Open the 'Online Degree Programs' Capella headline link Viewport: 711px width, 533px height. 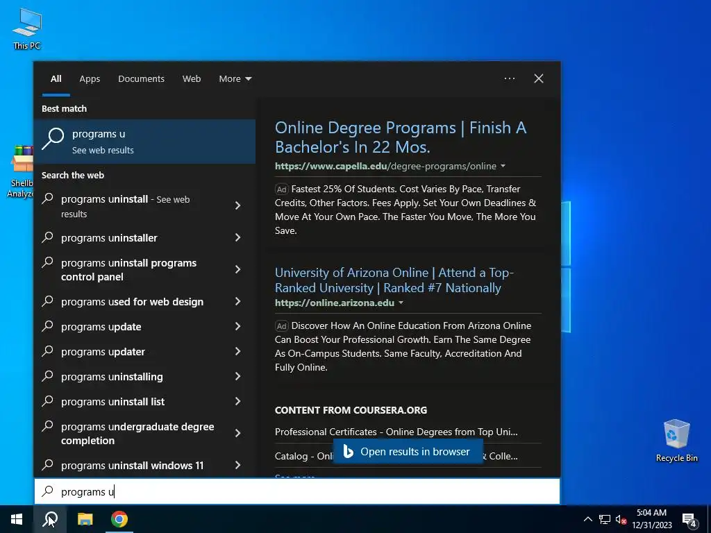401,137
